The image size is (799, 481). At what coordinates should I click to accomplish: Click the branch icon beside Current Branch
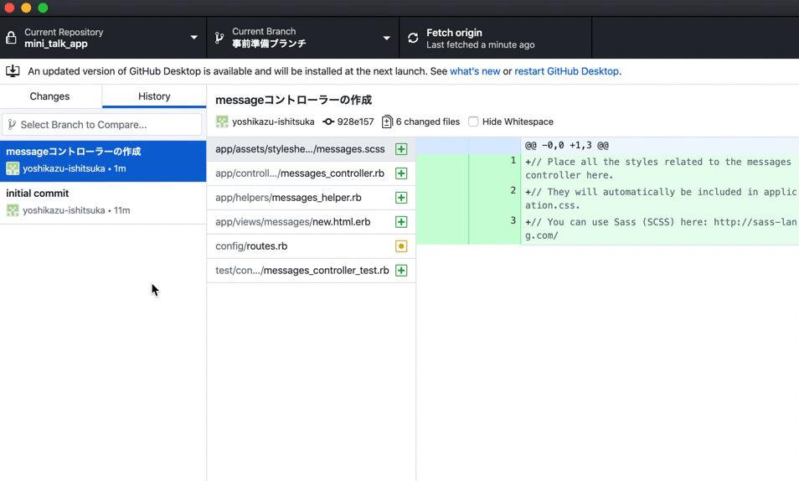[x=219, y=38]
